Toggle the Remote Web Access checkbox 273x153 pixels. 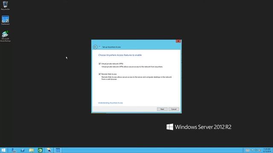pos(99,74)
